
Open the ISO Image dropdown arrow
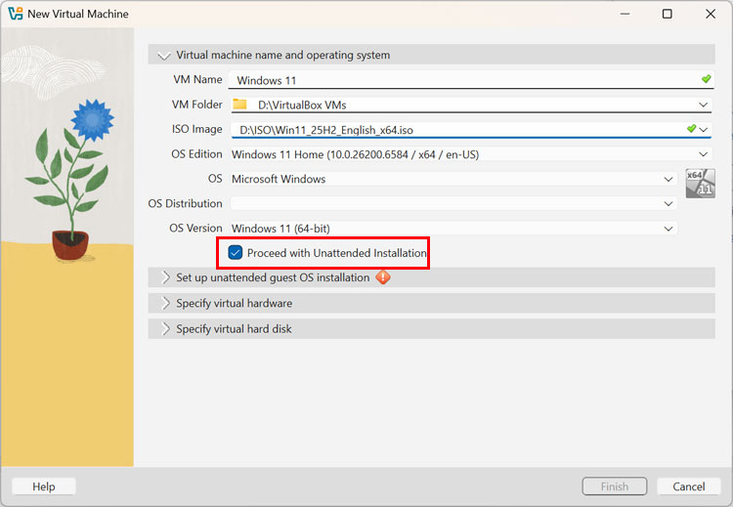pyautogui.click(x=704, y=130)
